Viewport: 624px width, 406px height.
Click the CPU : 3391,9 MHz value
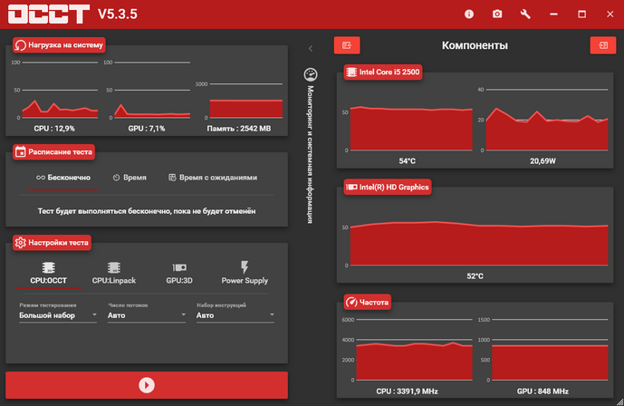[x=408, y=391]
